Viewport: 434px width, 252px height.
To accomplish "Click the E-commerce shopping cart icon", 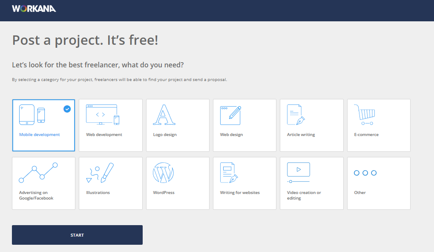I will click(x=364, y=115).
